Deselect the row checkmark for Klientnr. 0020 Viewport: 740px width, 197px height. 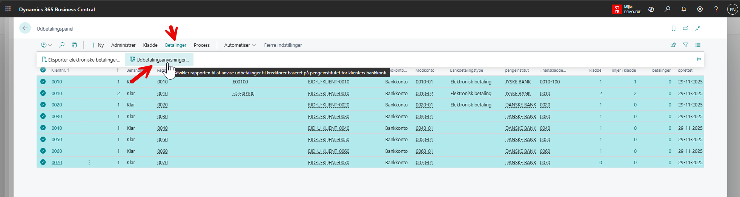[43, 105]
